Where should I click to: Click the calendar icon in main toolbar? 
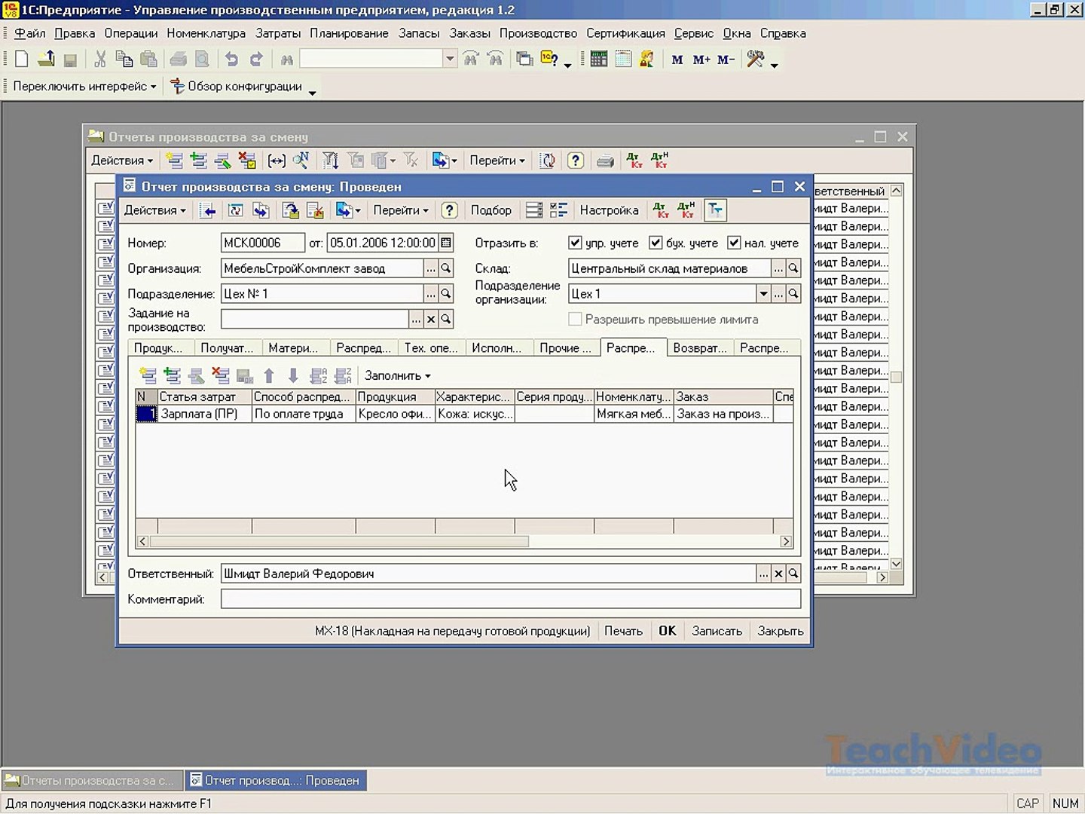tap(623, 59)
